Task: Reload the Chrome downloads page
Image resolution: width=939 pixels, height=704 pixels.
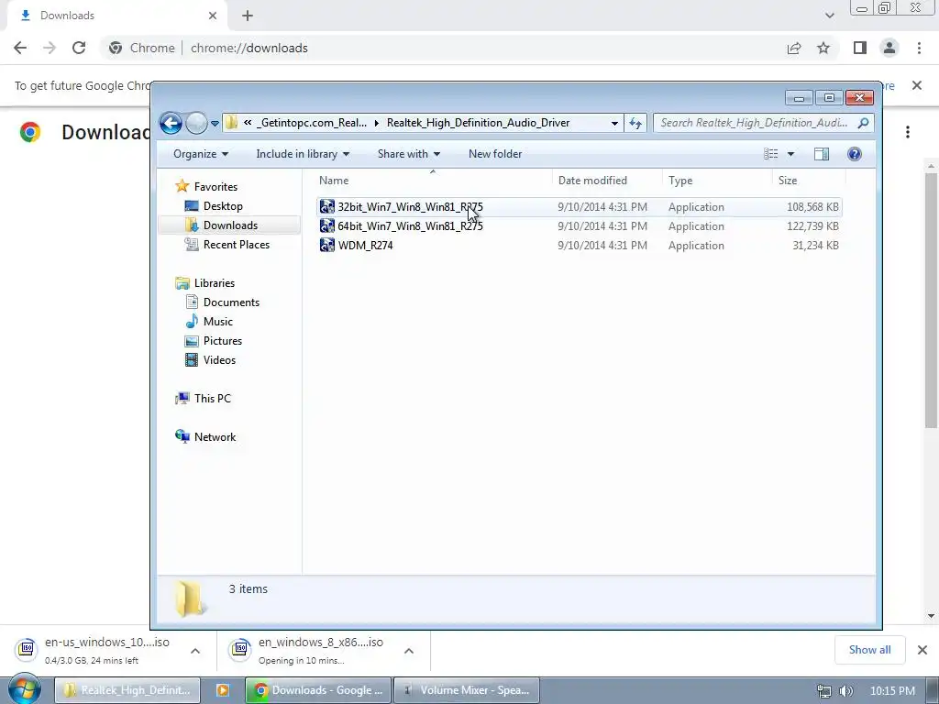Action: (79, 48)
